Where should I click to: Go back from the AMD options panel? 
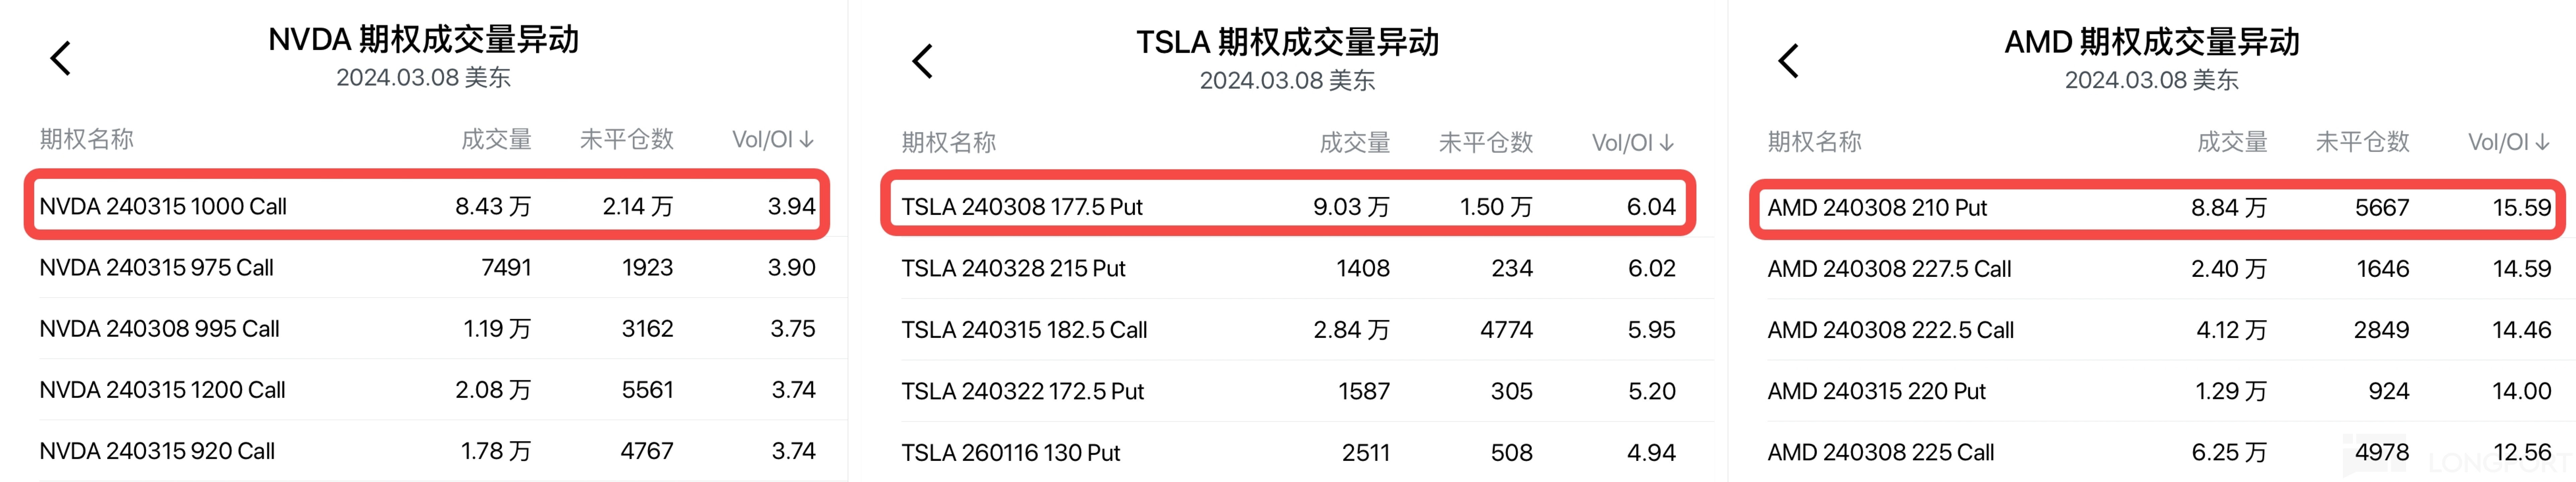[1788, 61]
